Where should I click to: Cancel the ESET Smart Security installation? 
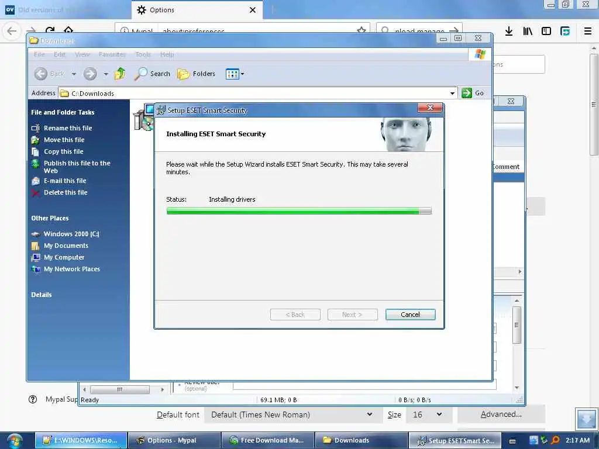point(410,315)
